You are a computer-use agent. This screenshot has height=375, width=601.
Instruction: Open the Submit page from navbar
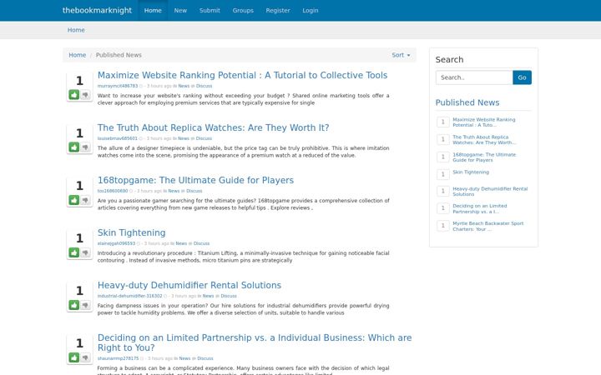[x=210, y=10]
